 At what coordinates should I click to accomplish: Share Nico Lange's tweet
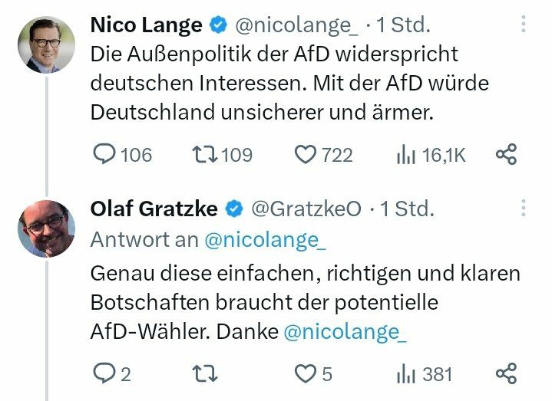pyautogui.click(x=506, y=155)
